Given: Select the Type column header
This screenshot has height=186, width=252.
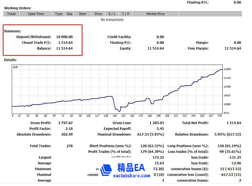Looking at the screenshot, I should click(59, 14).
